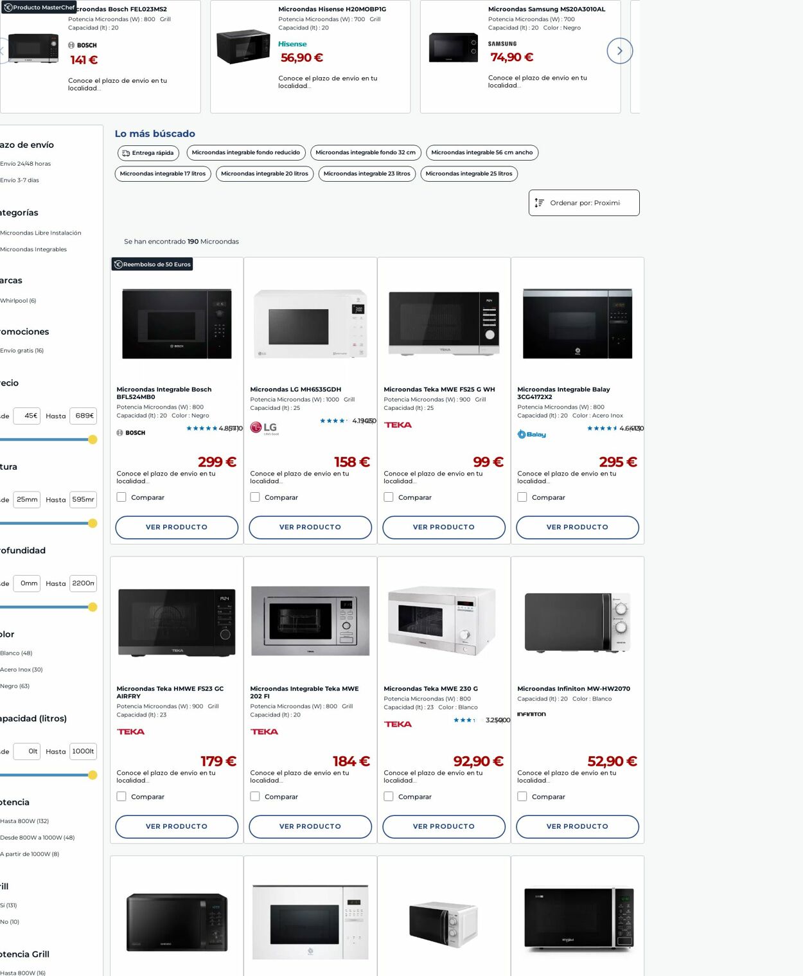This screenshot has height=976, width=803.
Task: Click VER PRODUCTO for Teka MWE 230 G
Action: point(444,826)
